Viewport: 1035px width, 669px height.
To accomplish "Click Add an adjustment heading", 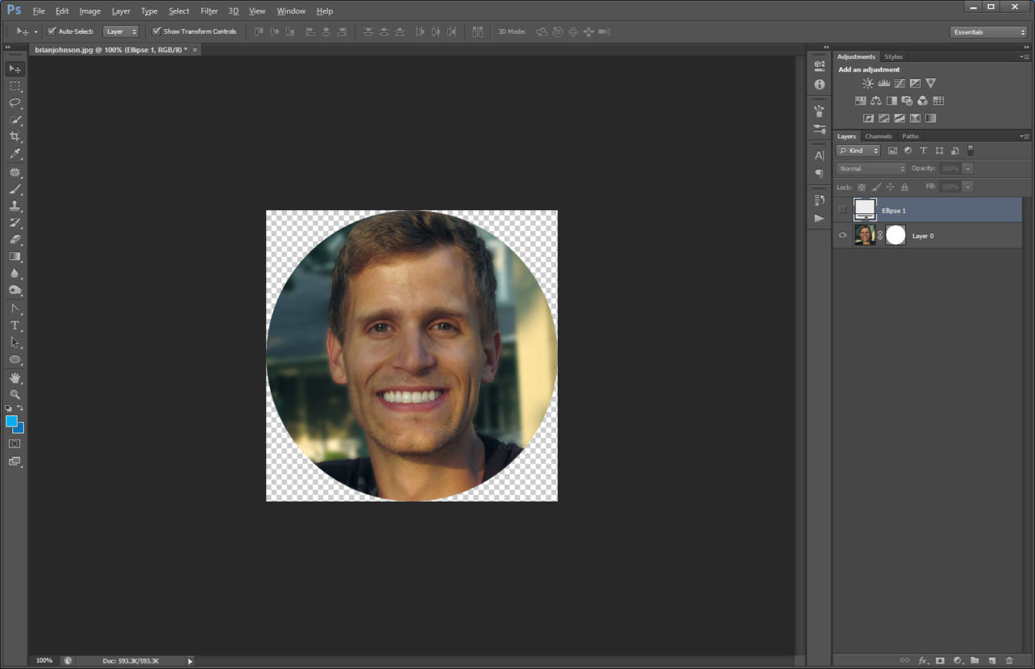I will pyautogui.click(x=869, y=69).
